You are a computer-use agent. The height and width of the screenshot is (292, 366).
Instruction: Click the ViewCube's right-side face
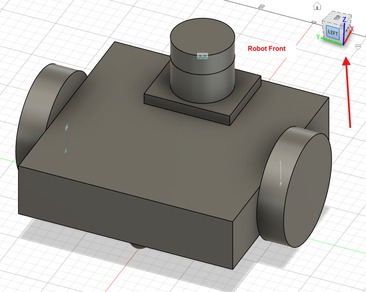[347, 30]
